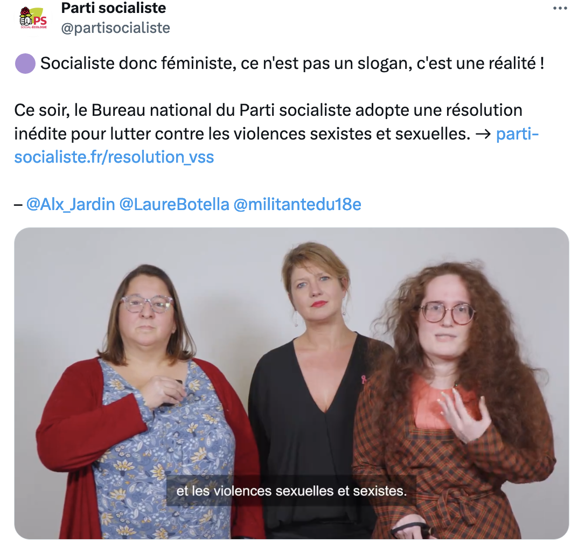585x544 pixels.
Task: Play the embedded video of three women
Action: pyautogui.click(x=291, y=383)
